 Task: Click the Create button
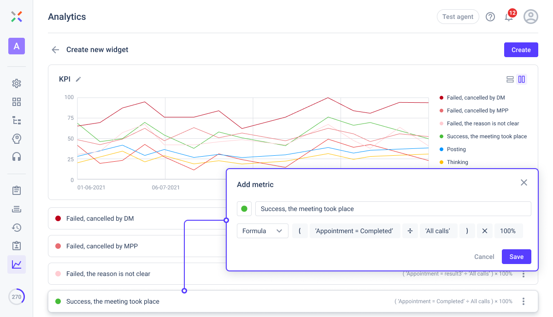(x=521, y=50)
